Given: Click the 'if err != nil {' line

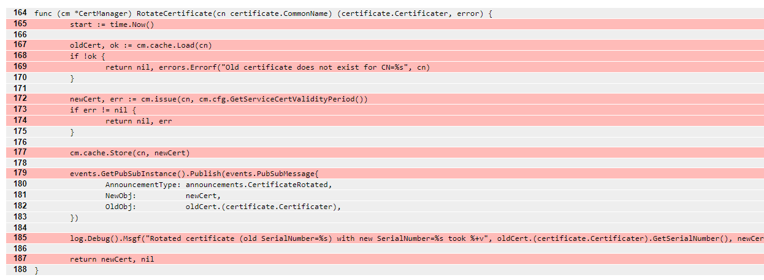Looking at the screenshot, I should [385, 109].
